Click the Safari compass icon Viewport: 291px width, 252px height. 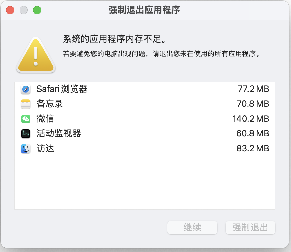26,89
